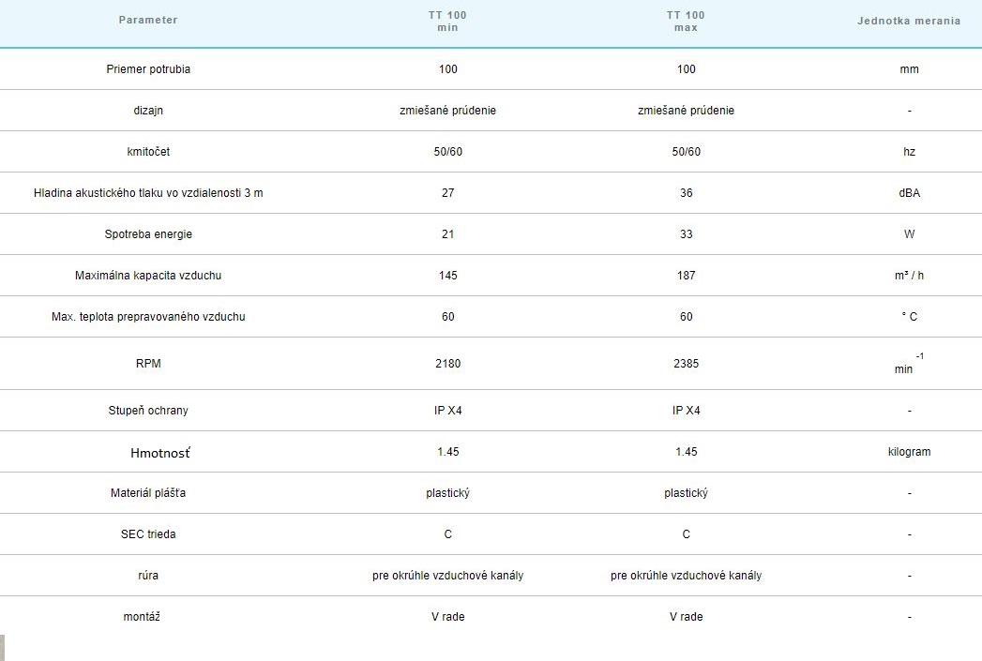
Task: Click the 'kilogram' unit cell
Action: [x=909, y=452]
